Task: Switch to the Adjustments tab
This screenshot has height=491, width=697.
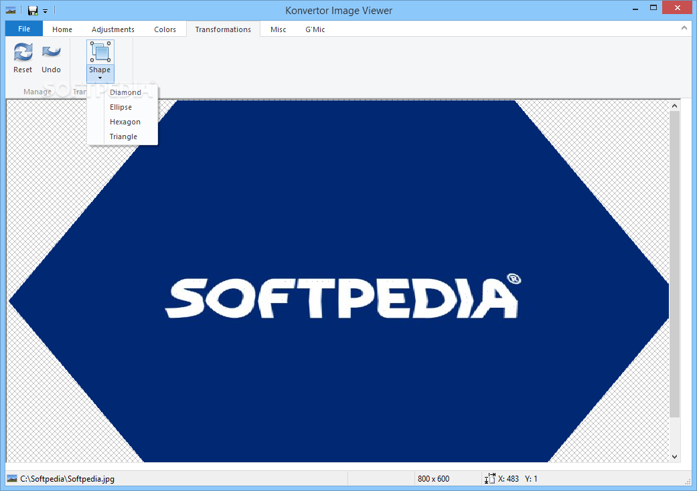Action: pyautogui.click(x=113, y=29)
